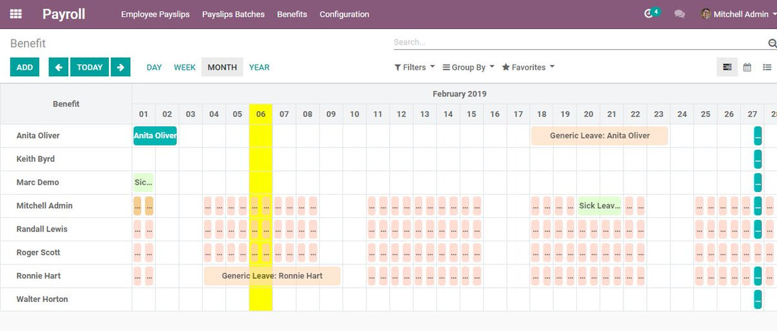This screenshot has height=331, width=777.
Task: Select the Roger Scott row label
Action: point(38,252)
